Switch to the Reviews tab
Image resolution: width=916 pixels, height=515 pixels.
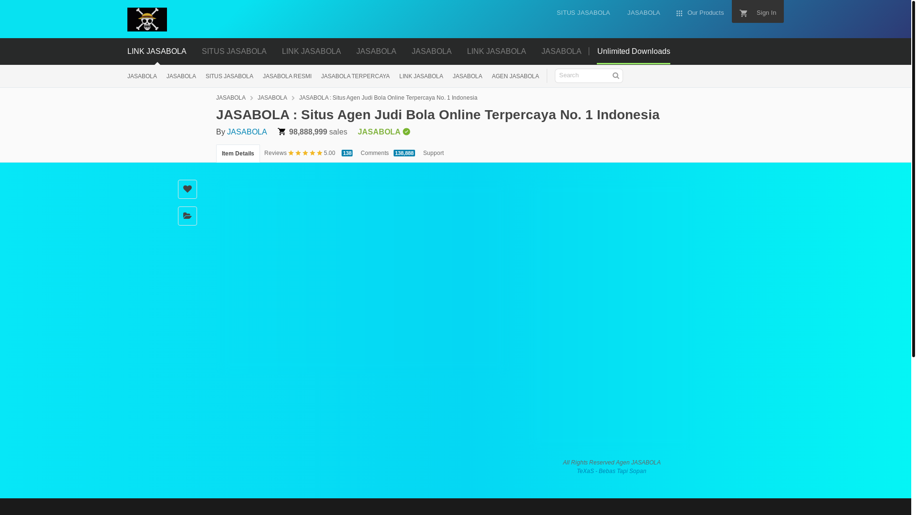pyautogui.click(x=276, y=153)
